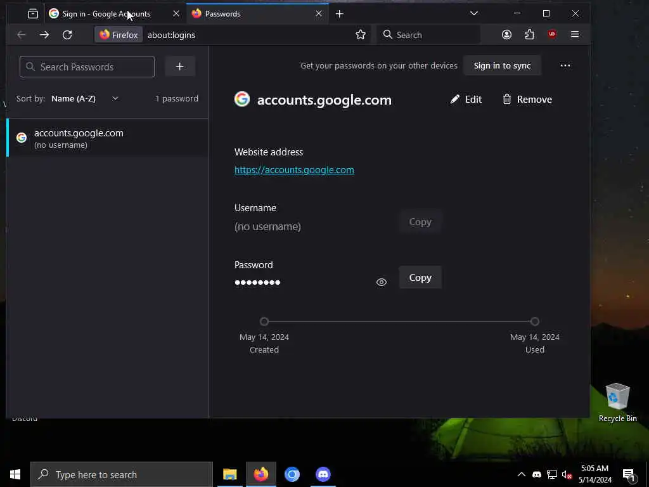The width and height of the screenshot is (649, 487).
Task: Open the blue circle browser taskbar icon
Action: point(292,474)
